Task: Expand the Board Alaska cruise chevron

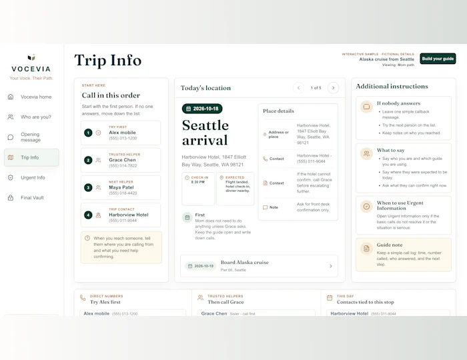Action: click(331, 266)
